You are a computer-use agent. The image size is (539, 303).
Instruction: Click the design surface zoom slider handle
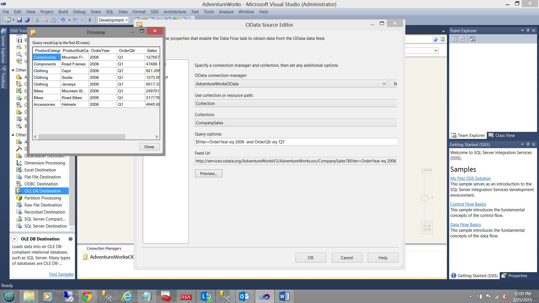[x=425, y=198]
